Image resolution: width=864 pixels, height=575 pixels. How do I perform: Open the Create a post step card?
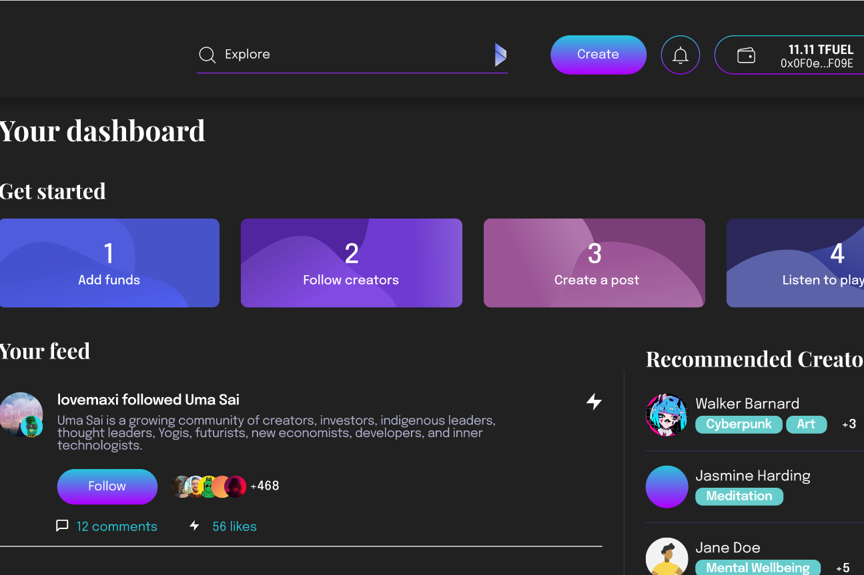594,263
